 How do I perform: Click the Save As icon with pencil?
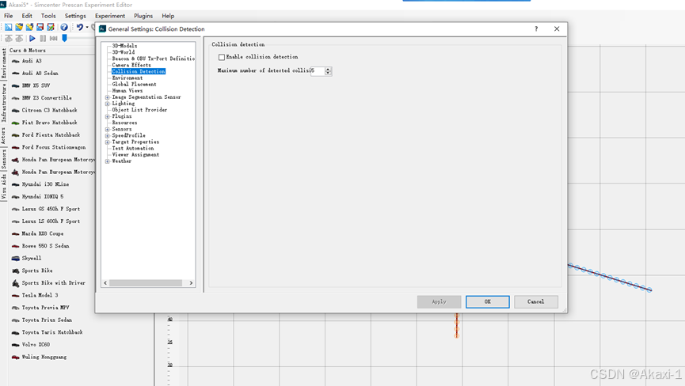(x=51, y=27)
